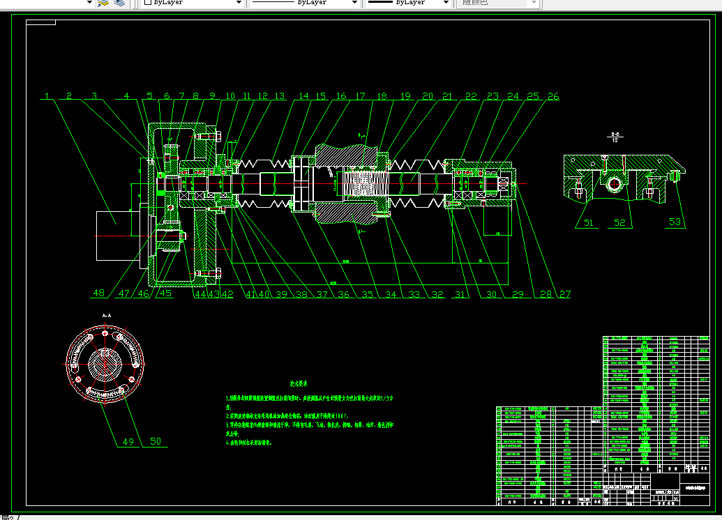Viewport: 722px width, 520px height.
Task: Select part number label 51
Action: (589, 223)
